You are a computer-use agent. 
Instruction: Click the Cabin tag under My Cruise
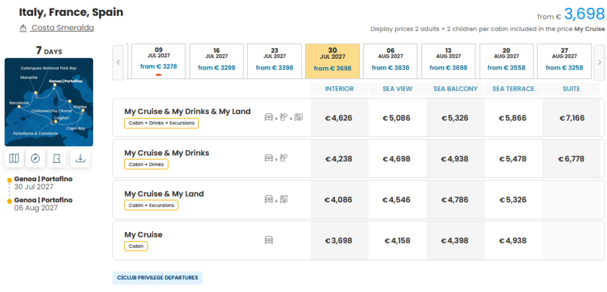pos(136,246)
